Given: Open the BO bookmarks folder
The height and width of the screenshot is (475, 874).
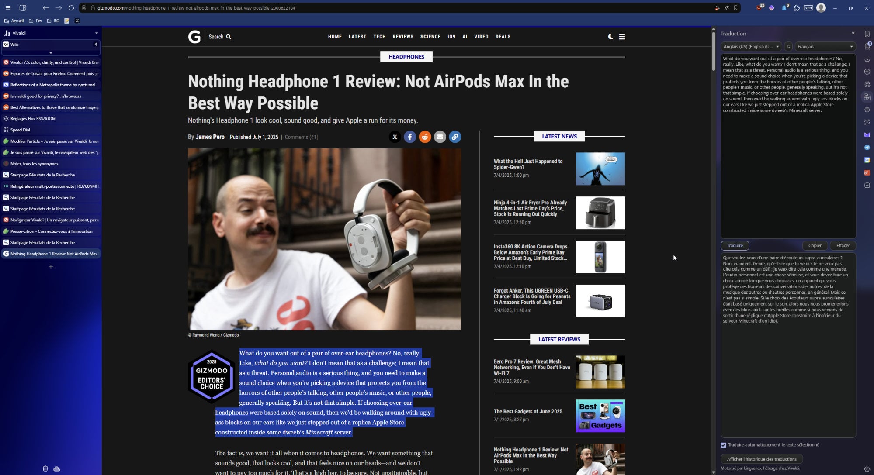Looking at the screenshot, I should (53, 21).
